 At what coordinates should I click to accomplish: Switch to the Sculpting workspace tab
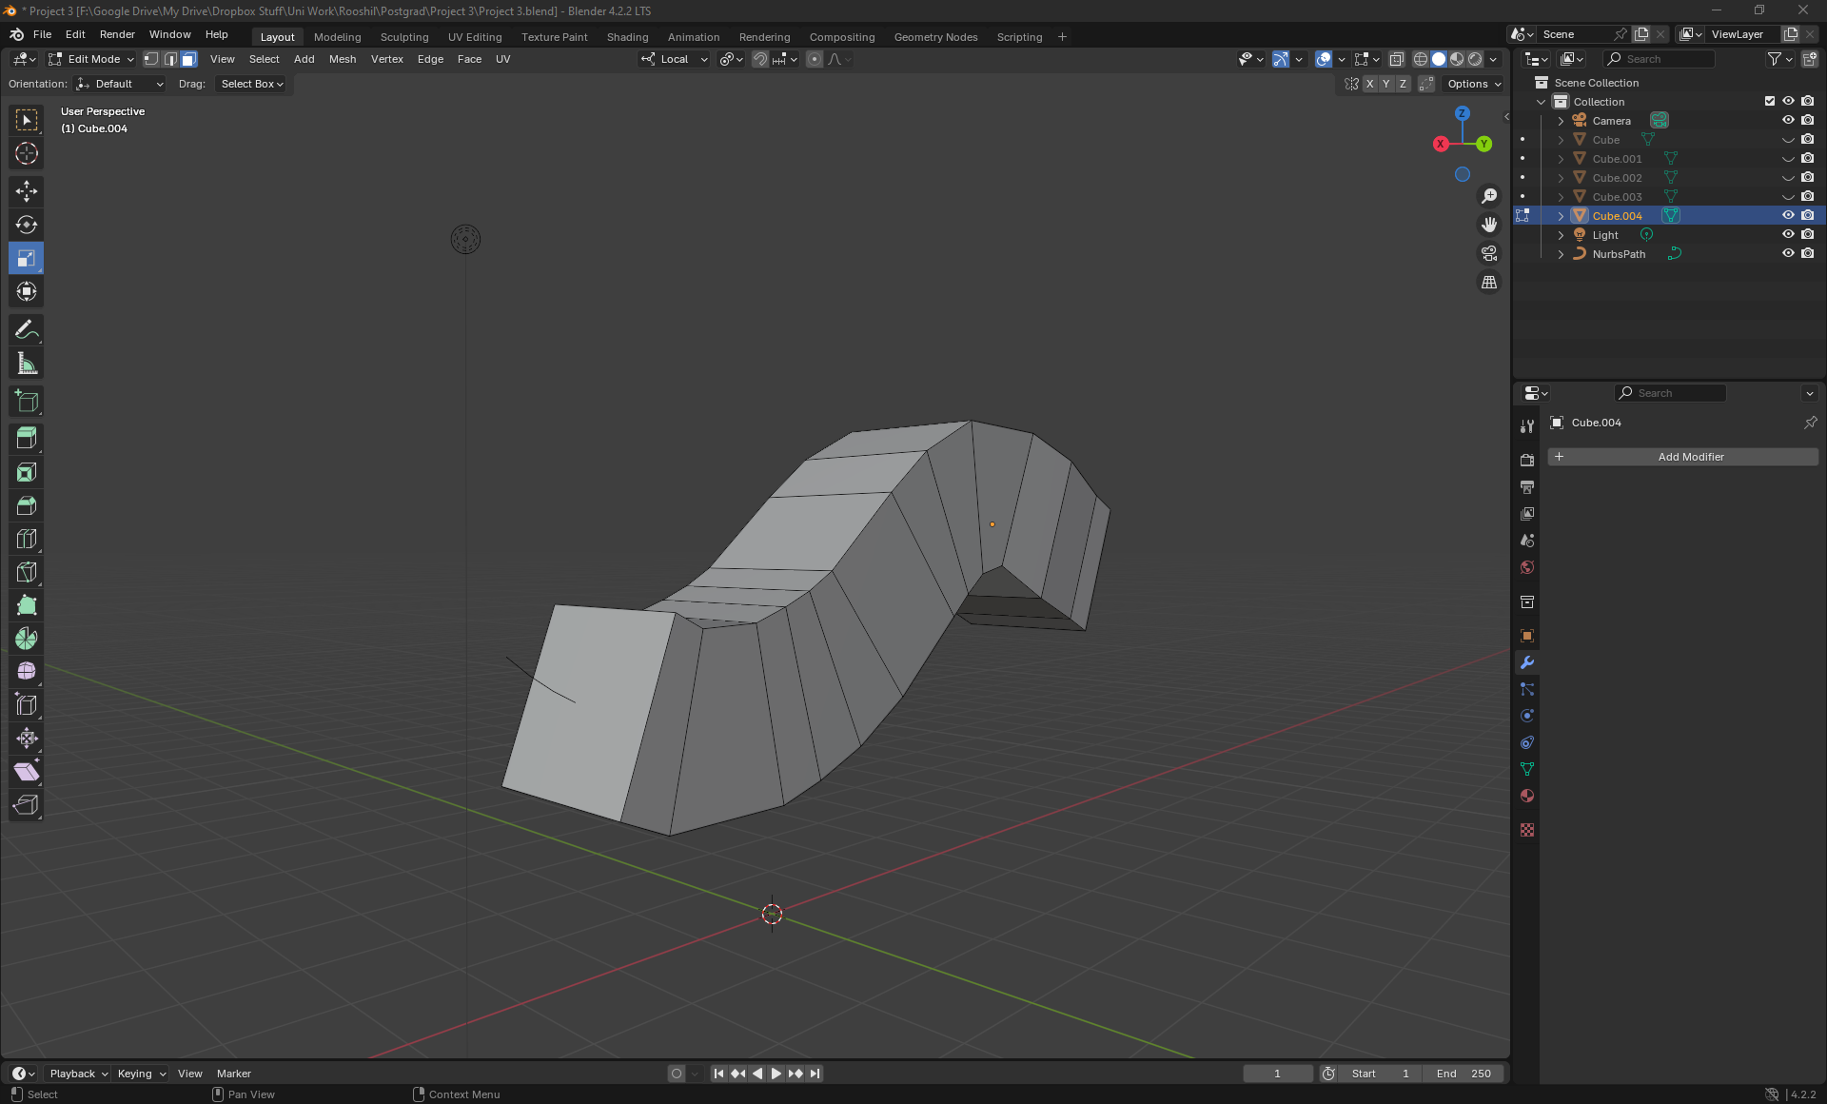(x=404, y=37)
